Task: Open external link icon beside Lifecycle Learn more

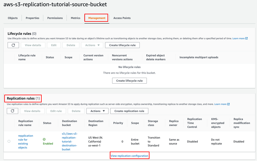Action: pyautogui.click(x=246, y=38)
